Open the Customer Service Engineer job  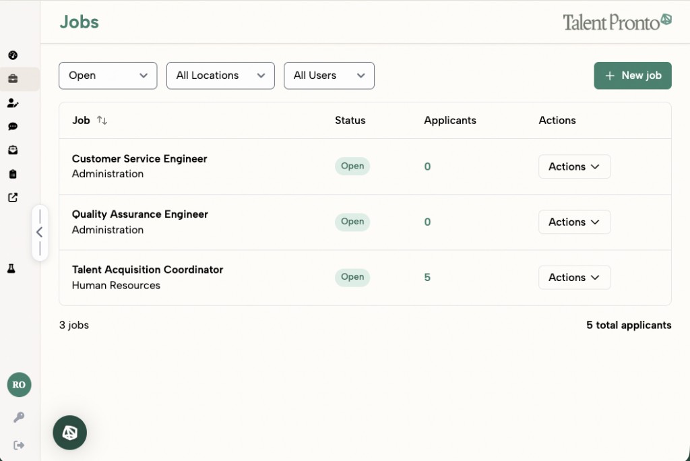click(x=139, y=158)
